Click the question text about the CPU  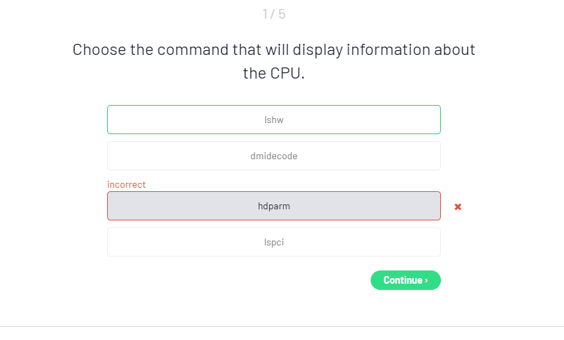274,61
